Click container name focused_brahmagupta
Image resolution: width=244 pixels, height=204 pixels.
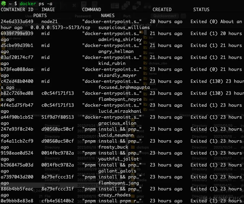124,87
